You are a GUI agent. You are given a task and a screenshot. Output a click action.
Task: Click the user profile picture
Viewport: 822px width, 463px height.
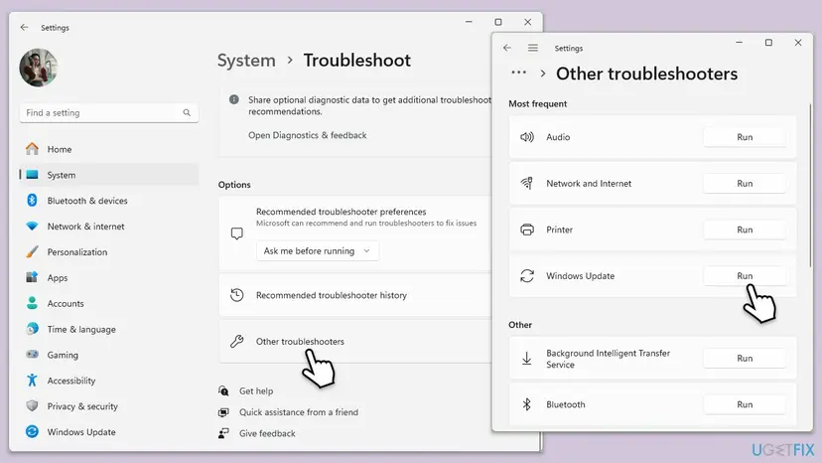39,68
